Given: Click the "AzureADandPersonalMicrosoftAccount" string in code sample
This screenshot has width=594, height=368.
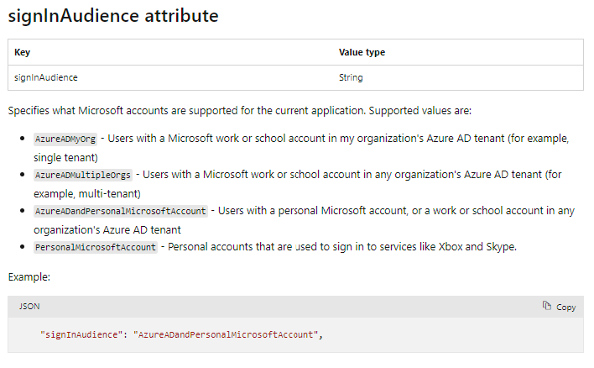Looking at the screenshot, I should tap(226, 334).
